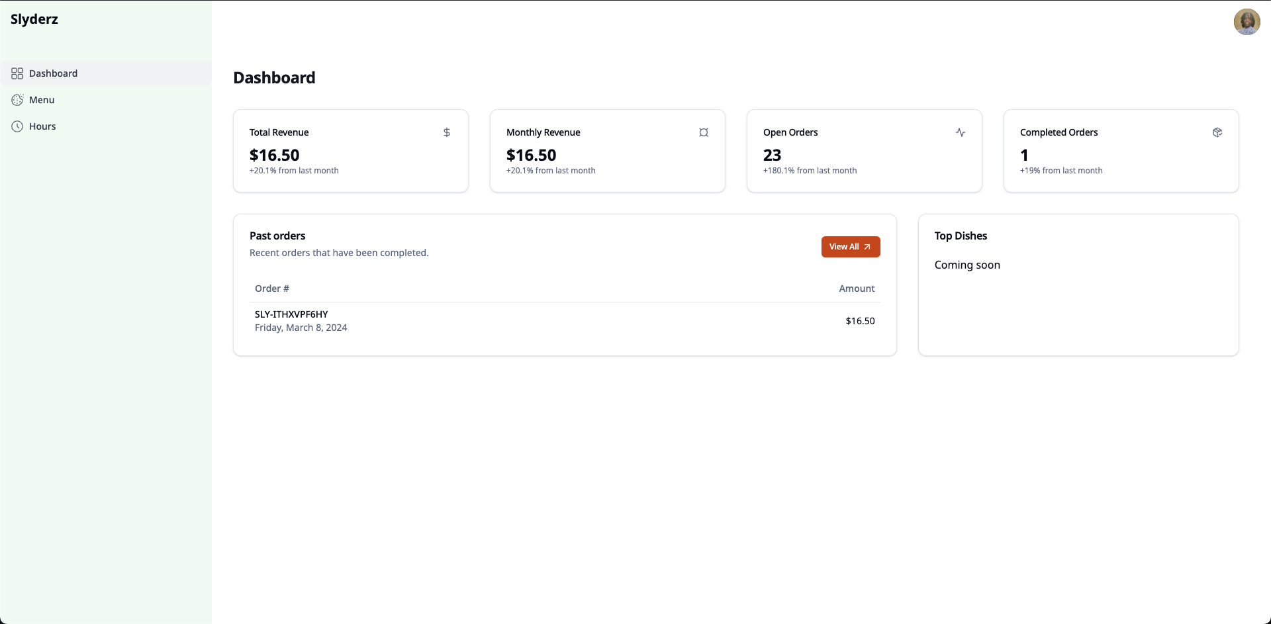
Task: Click the Hours clock icon in sidebar
Action: pyautogui.click(x=17, y=126)
